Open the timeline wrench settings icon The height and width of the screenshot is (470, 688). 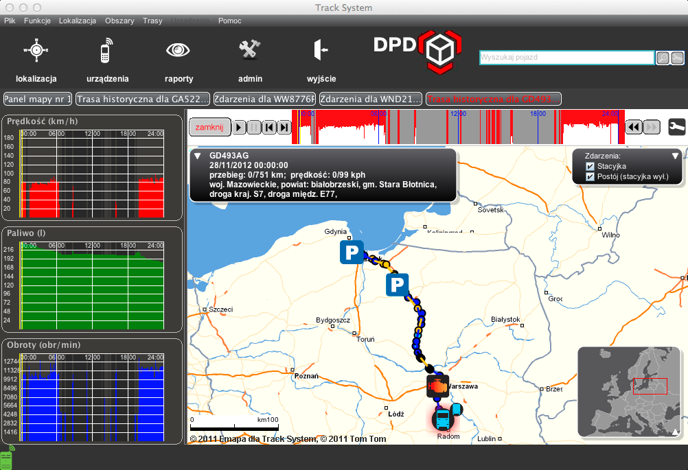[676, 127]
